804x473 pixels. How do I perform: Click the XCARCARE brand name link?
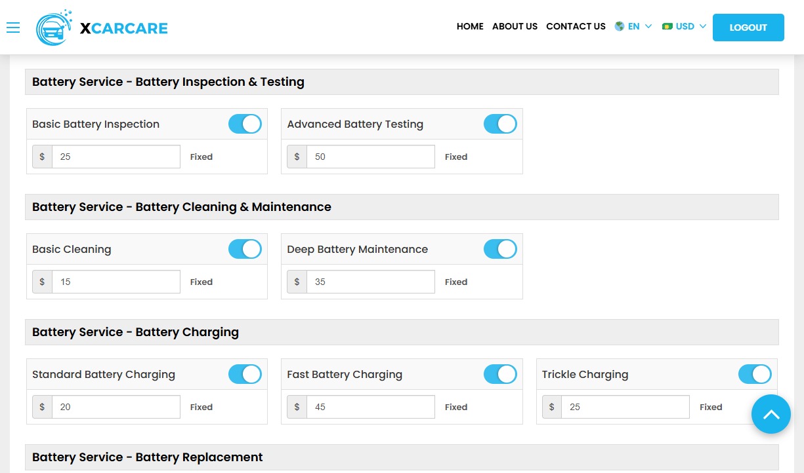(124, 28)
